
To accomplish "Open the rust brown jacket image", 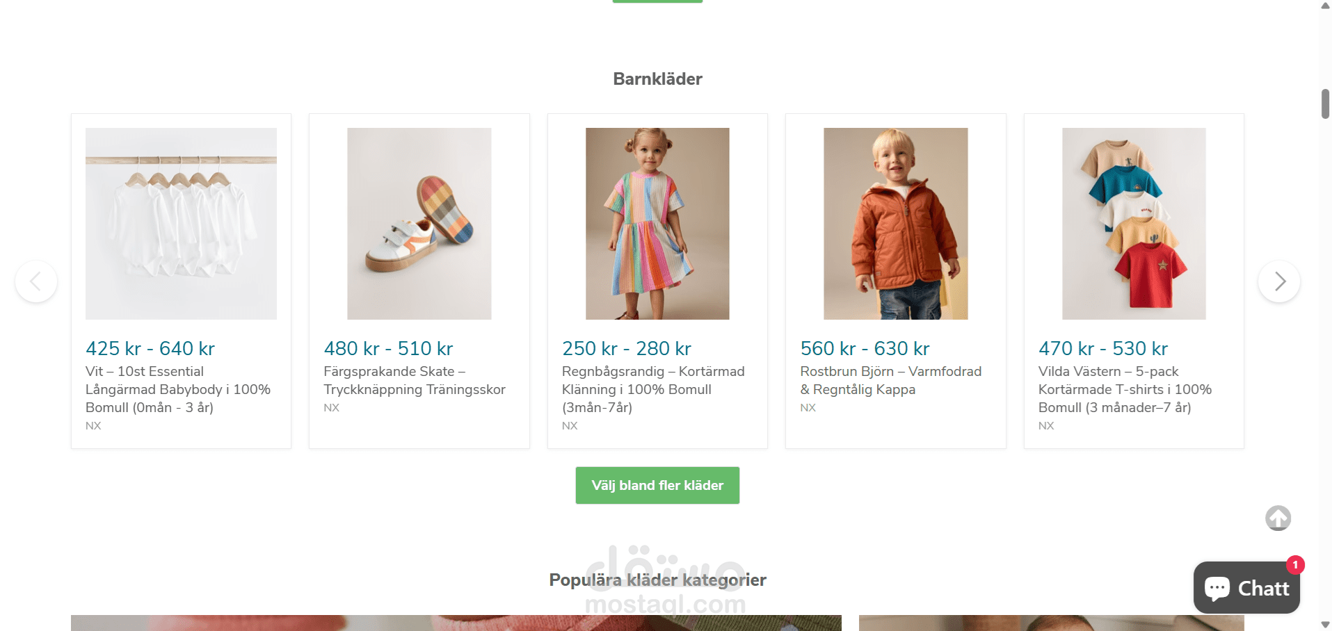I will coord(896,224).
